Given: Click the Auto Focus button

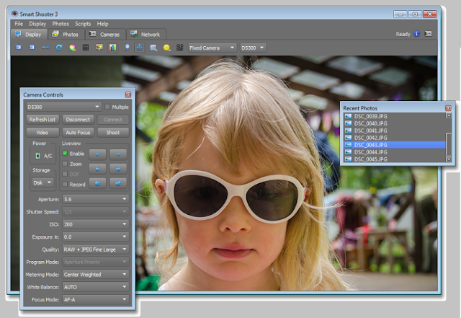Looking at the screenshot, I should pyautogui.click(x=77, y=133).
